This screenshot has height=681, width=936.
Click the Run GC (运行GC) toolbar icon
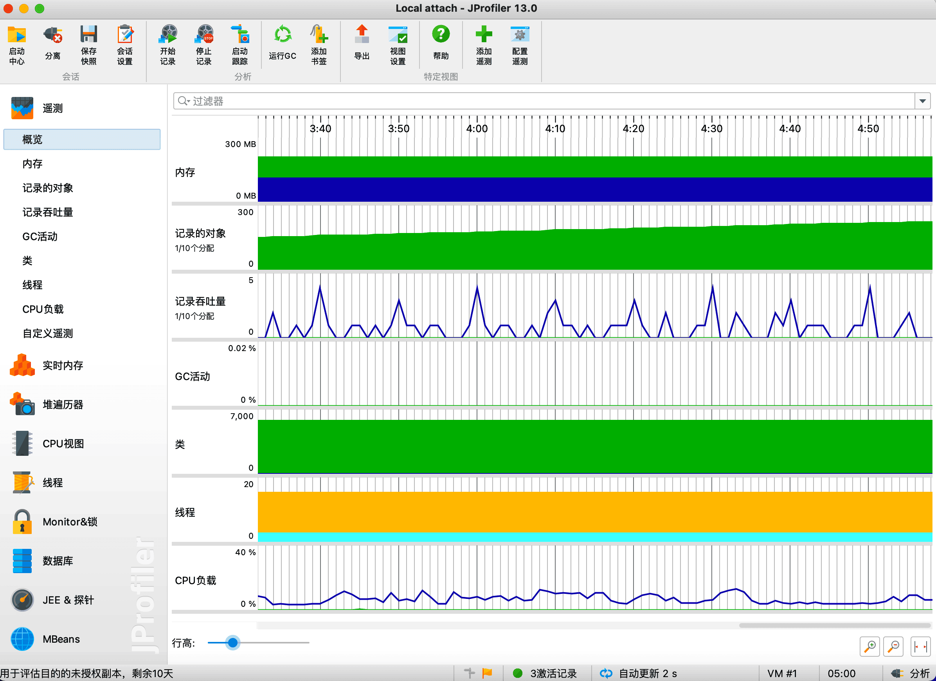tap(282, 35)
